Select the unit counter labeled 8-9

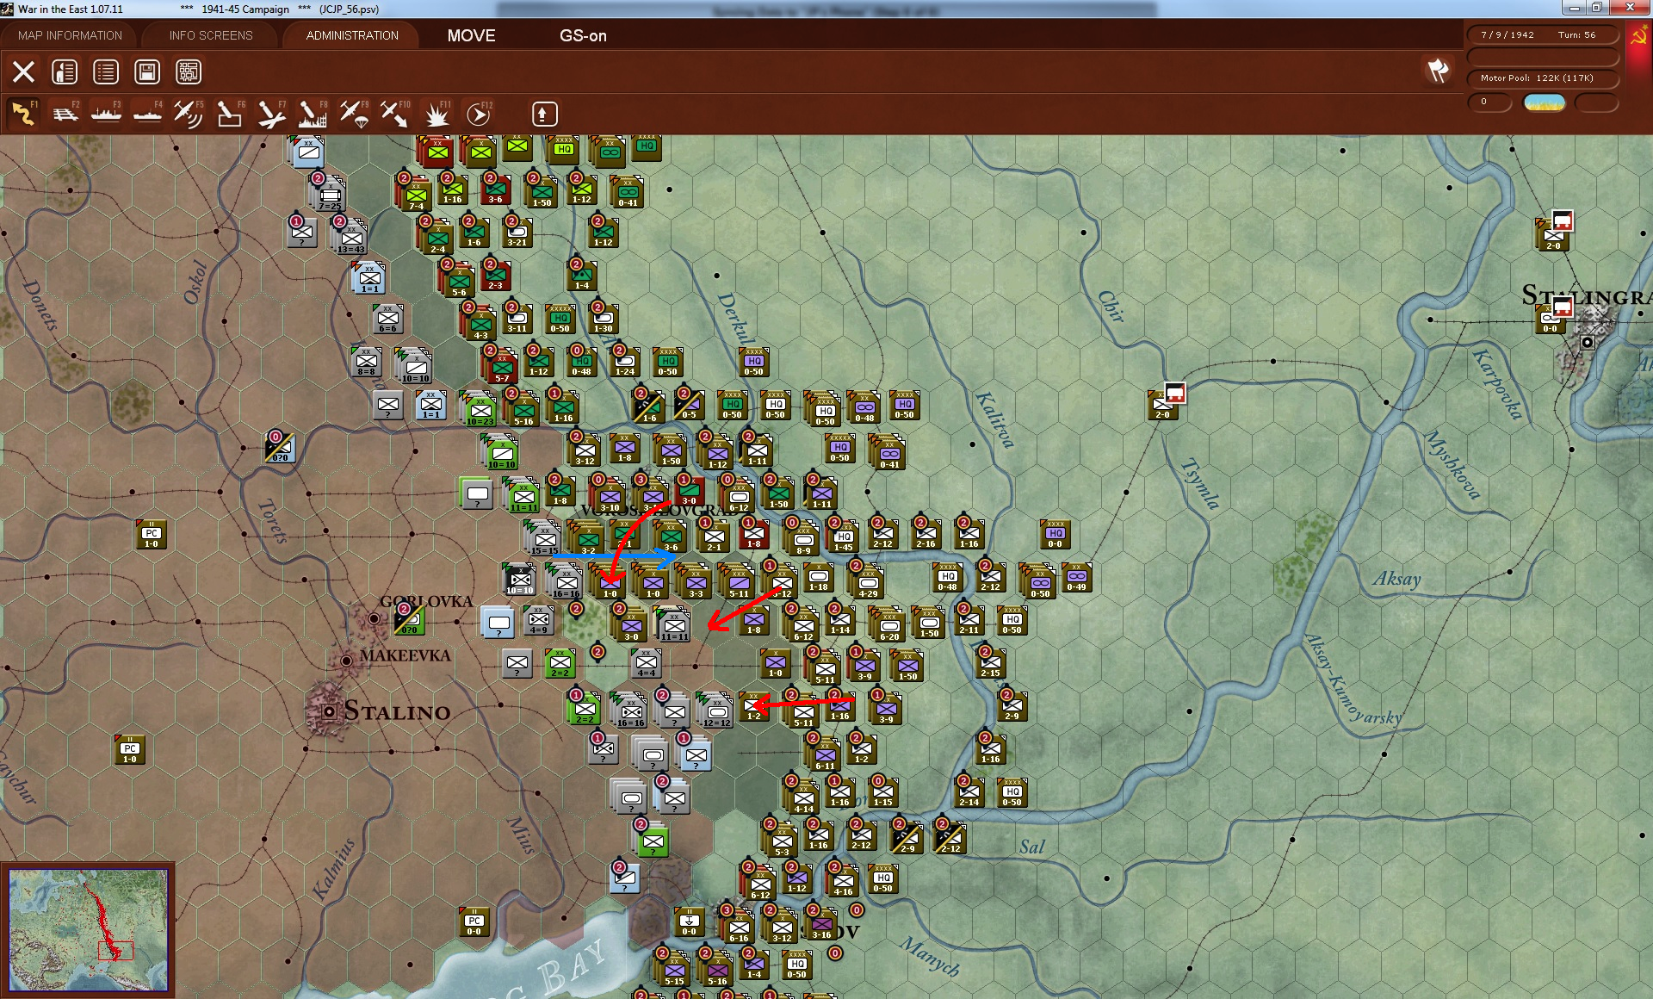802,539
